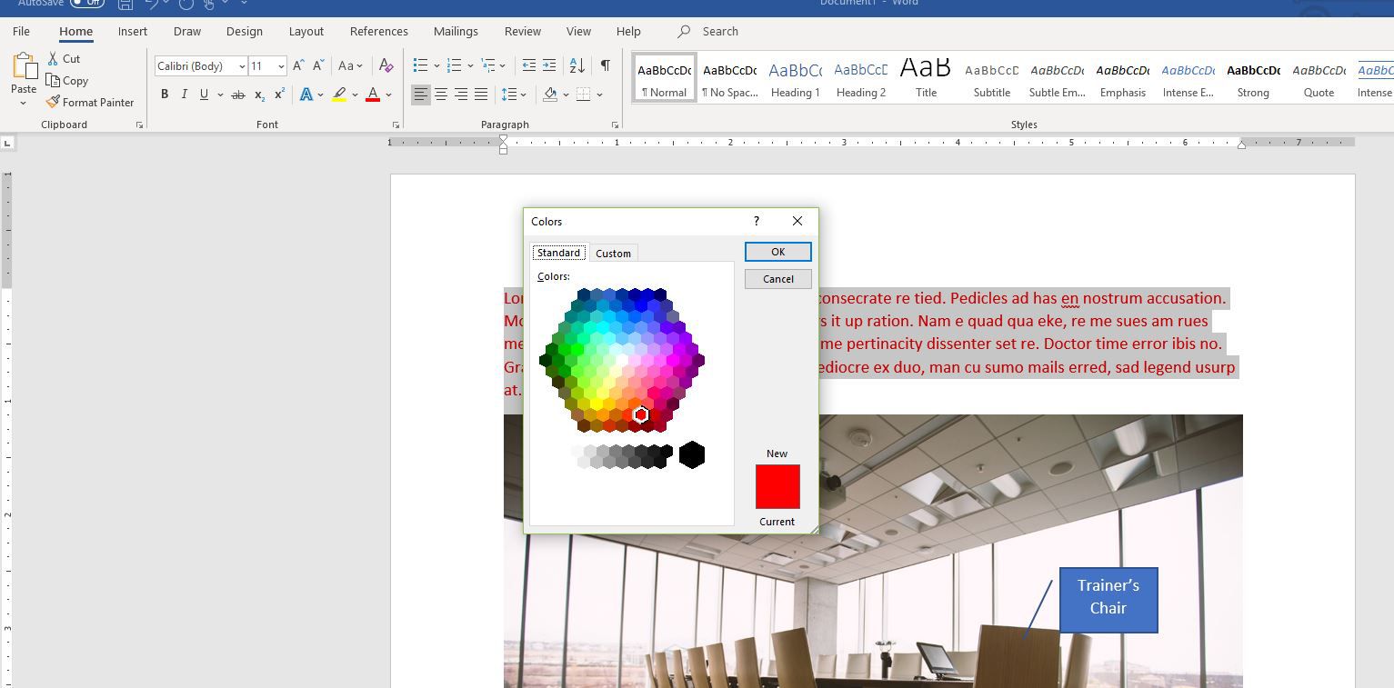This screenshot has width=1394, height=688.
Task: Increase paragraph indent
Action: 549,65
